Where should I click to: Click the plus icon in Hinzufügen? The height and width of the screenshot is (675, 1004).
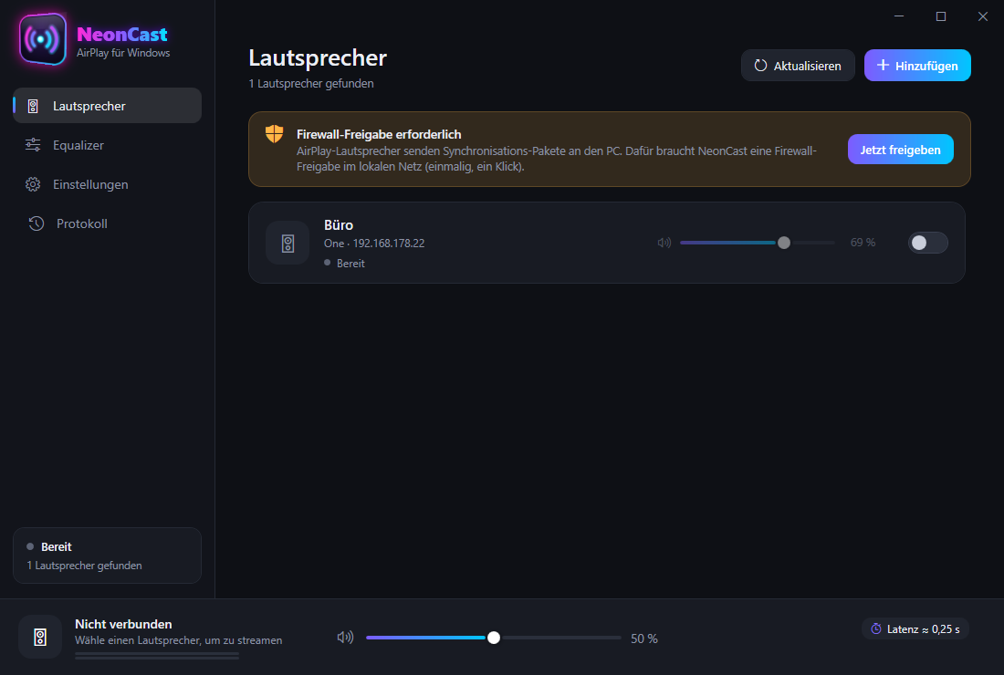[883, 66]
